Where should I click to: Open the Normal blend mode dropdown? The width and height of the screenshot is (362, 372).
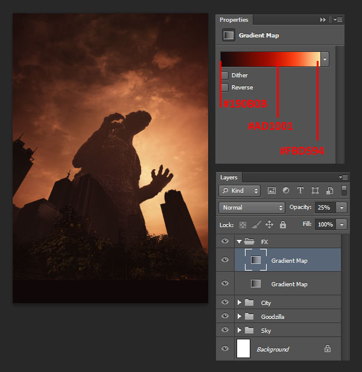click(252, 208)
